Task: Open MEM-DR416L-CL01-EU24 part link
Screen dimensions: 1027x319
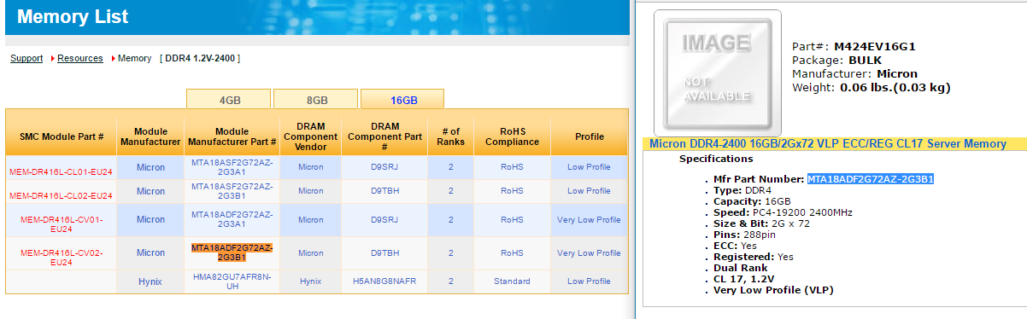Action: pos(61,171)
